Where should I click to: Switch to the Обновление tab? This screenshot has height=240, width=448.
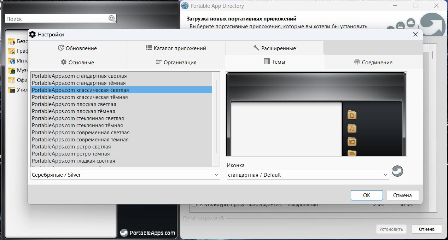77,48
